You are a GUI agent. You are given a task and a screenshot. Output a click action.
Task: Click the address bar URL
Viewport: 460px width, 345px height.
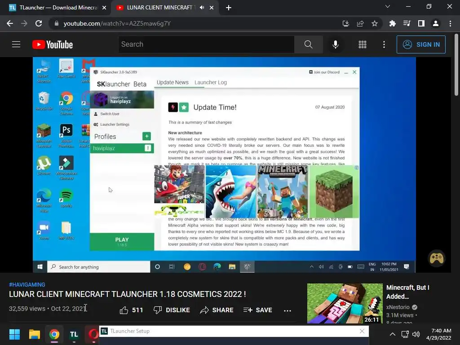click(117, 23)
